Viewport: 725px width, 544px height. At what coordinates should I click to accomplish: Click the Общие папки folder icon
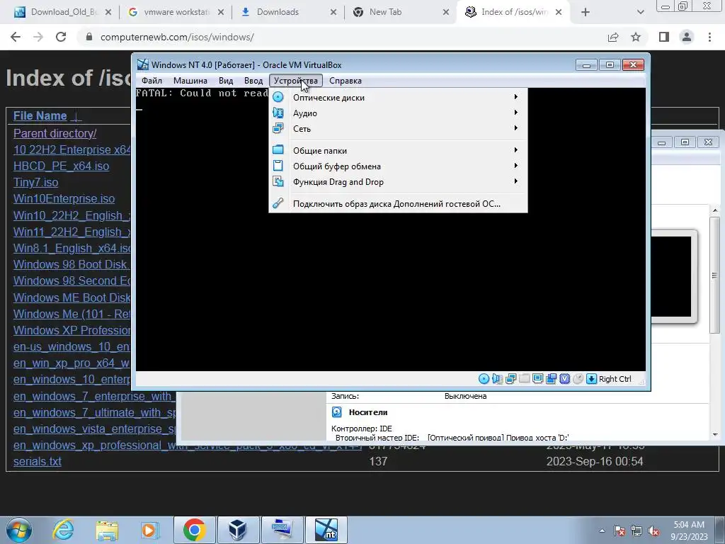[278, 150]
